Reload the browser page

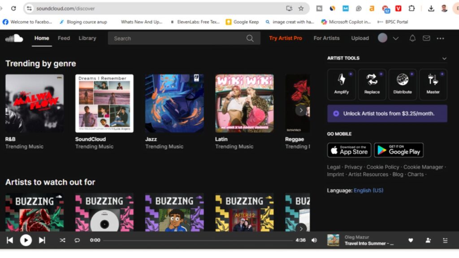(13, 9)
